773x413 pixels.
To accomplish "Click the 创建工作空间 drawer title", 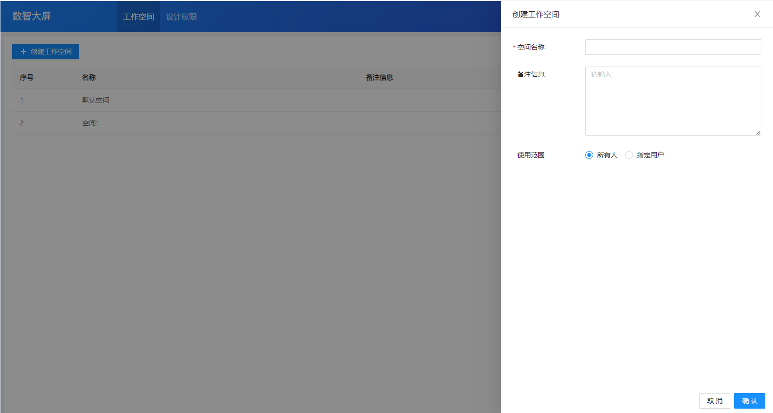I will 535,15.
